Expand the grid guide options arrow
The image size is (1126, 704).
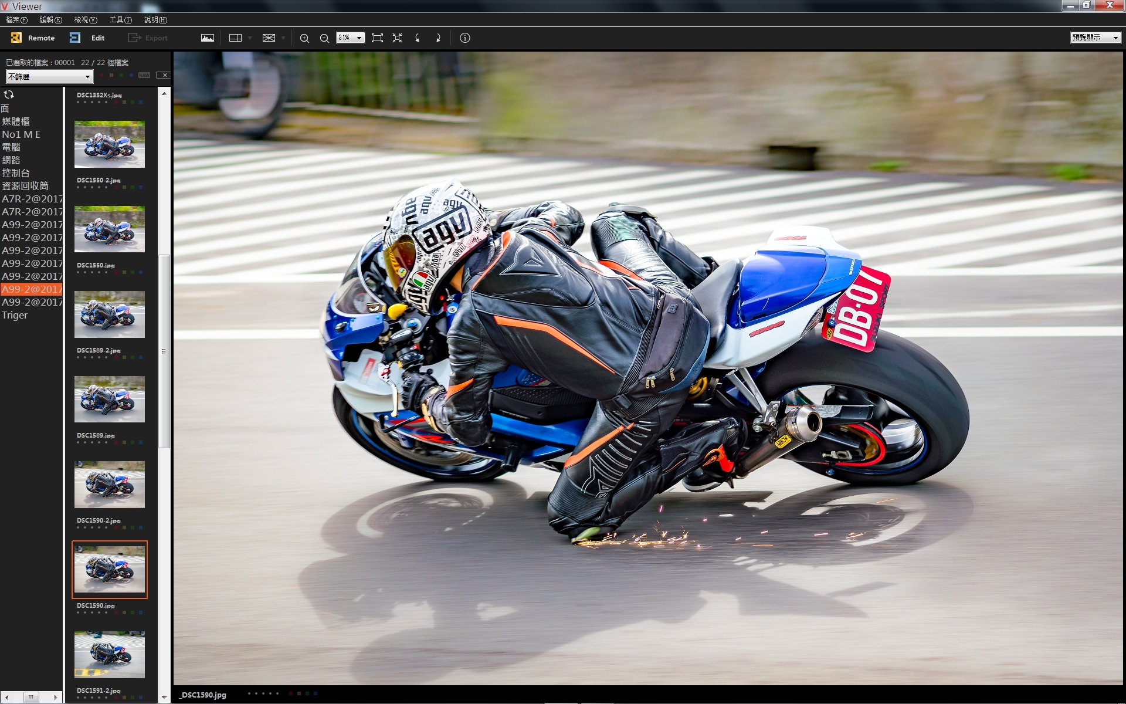tap(283, 38)
